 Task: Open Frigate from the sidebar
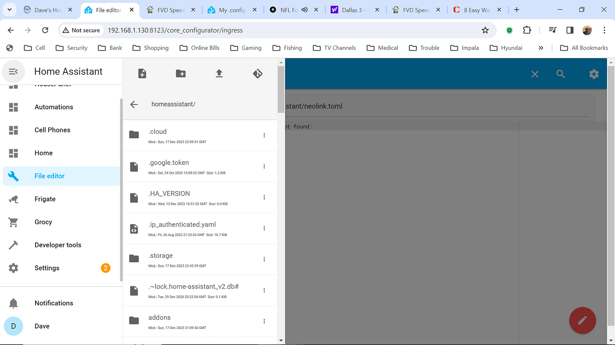[x=45, y=199]
